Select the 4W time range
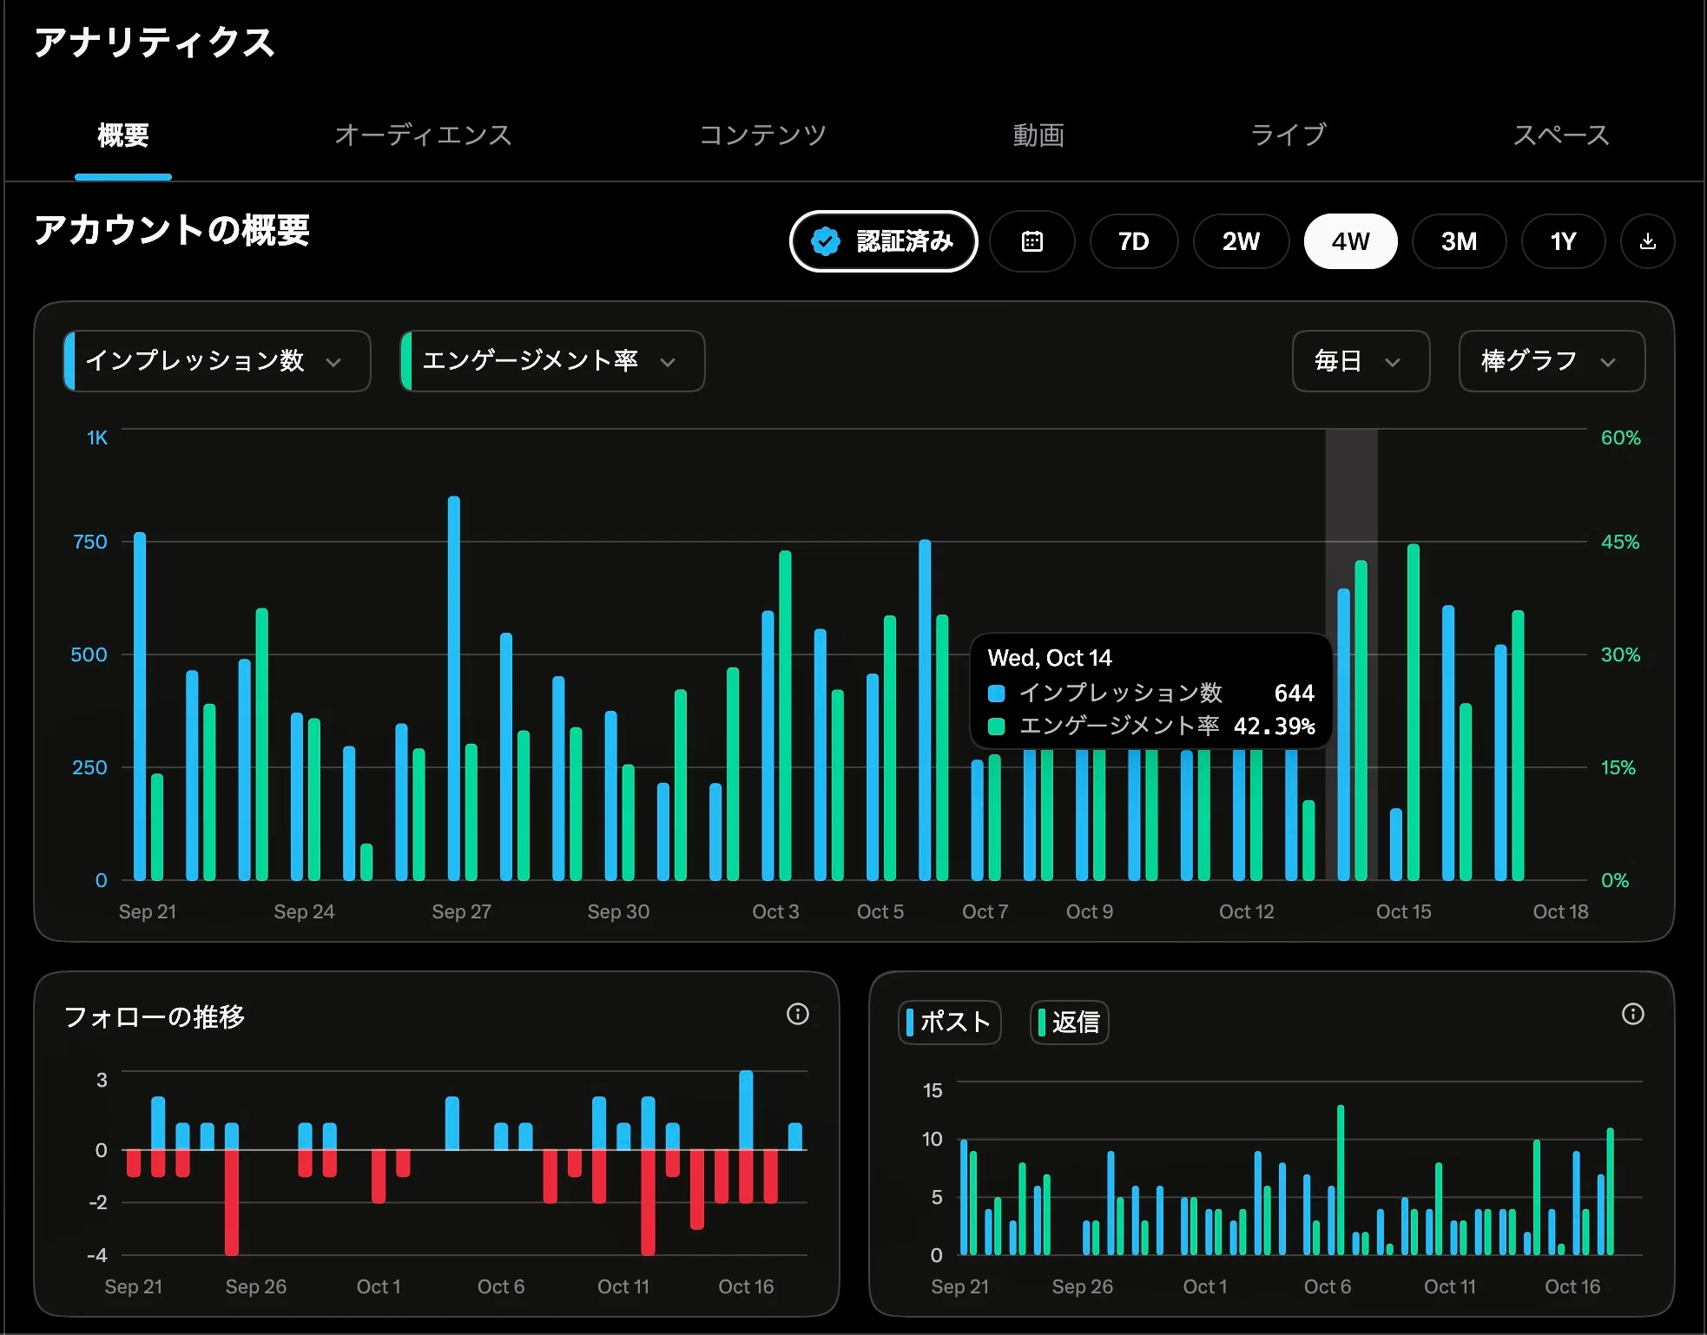 click(x=1350, y=241)
